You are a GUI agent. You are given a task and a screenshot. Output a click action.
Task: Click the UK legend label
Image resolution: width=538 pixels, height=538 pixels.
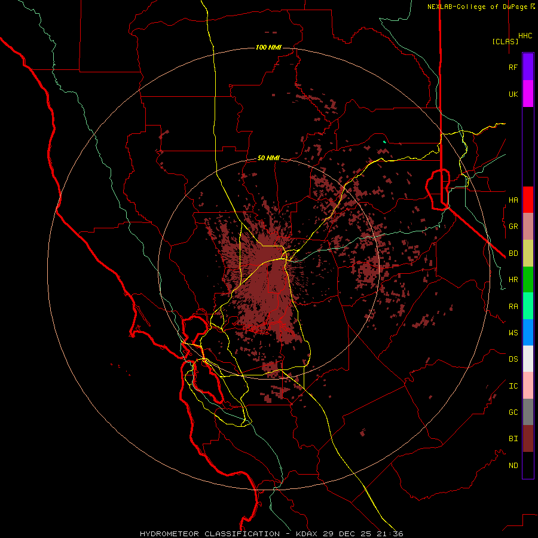coord(513,94)
